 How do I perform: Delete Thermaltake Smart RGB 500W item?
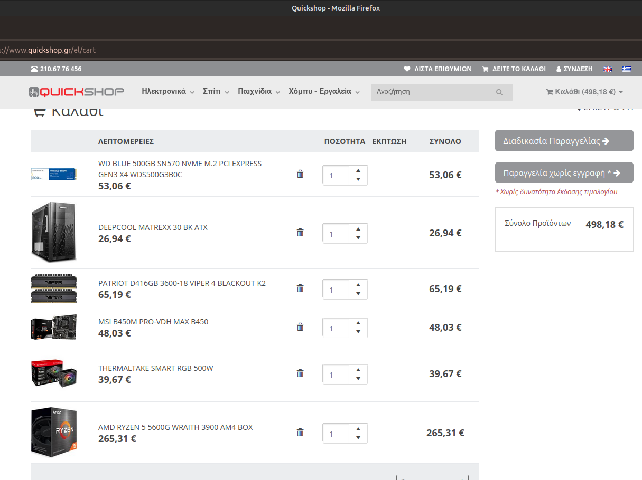click(x=300, y=373)
